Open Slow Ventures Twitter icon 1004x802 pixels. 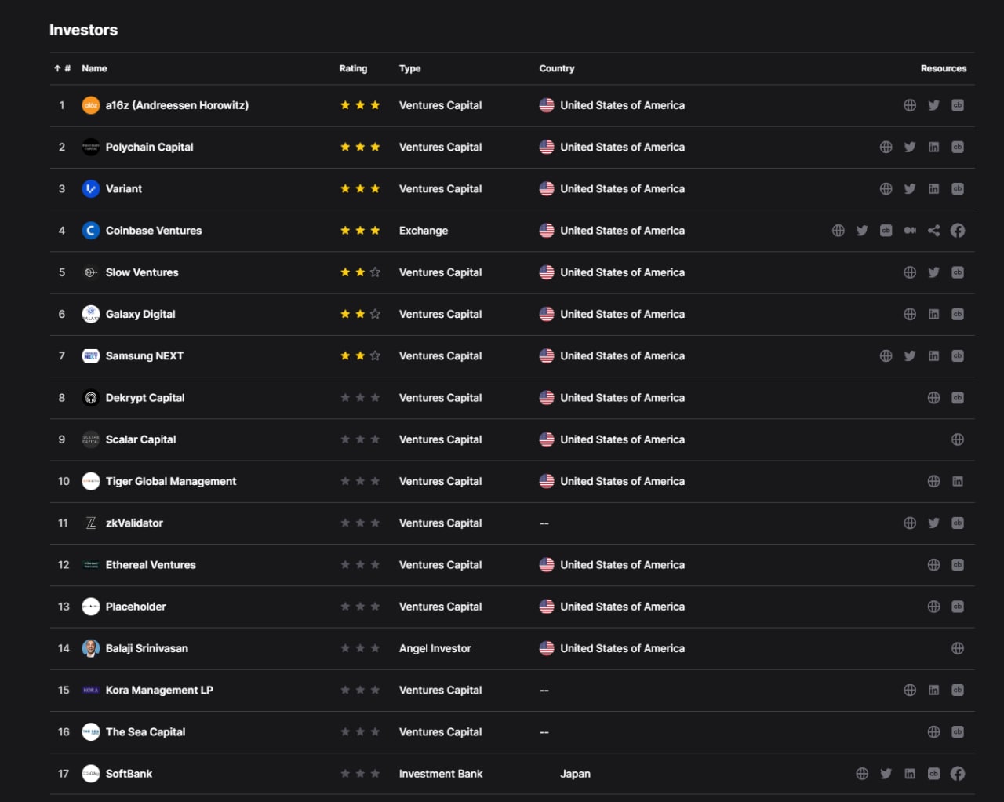click(933, 272)
